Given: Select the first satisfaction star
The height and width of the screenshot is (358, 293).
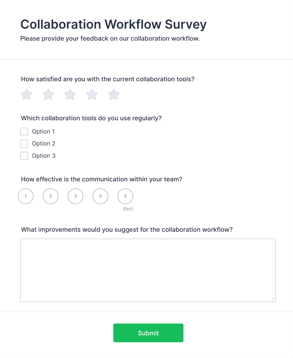Looking at the screenshot, I should point(26,94).
